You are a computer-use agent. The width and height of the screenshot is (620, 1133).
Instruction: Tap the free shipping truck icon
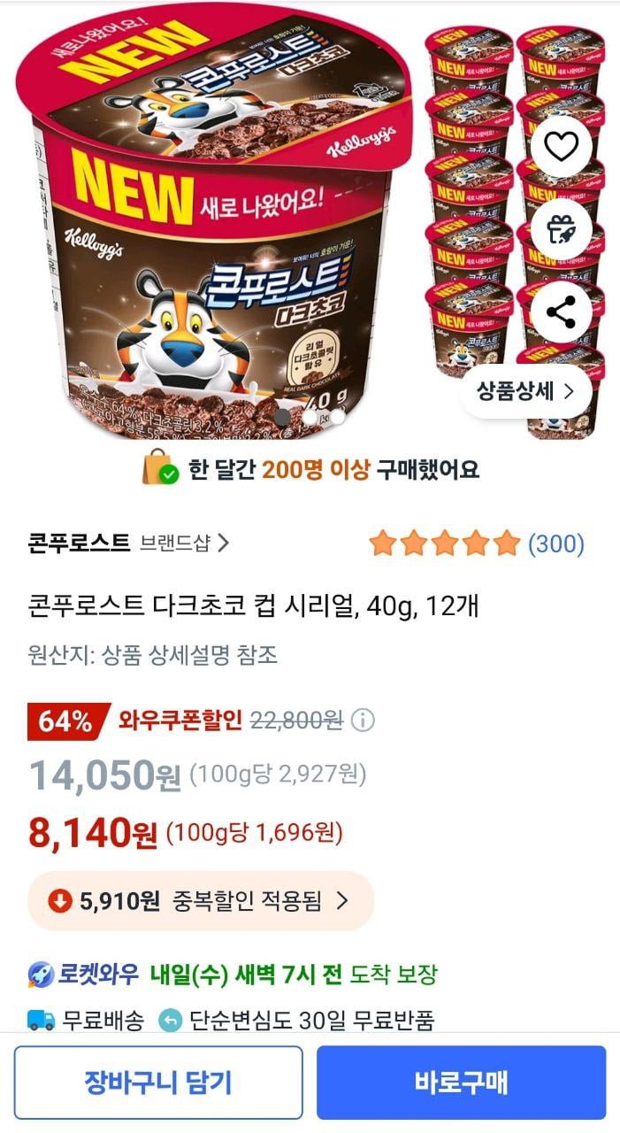[42, 1021]
